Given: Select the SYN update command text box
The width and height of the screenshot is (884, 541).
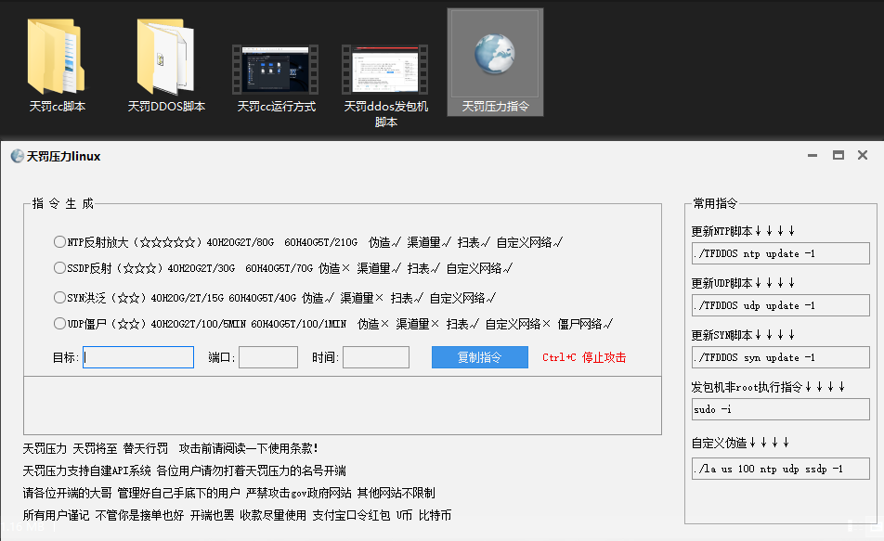Looking at the screenshot, I should [780, 357].
